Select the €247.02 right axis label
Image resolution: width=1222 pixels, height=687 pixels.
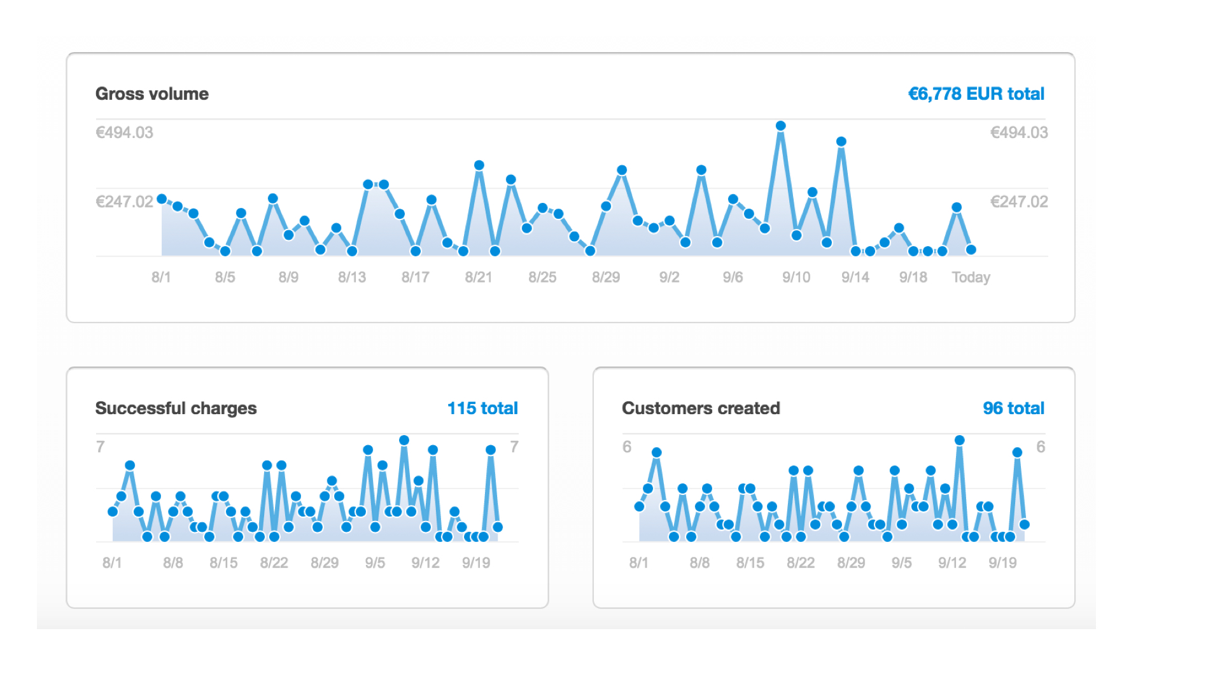tap(1019, 202)
